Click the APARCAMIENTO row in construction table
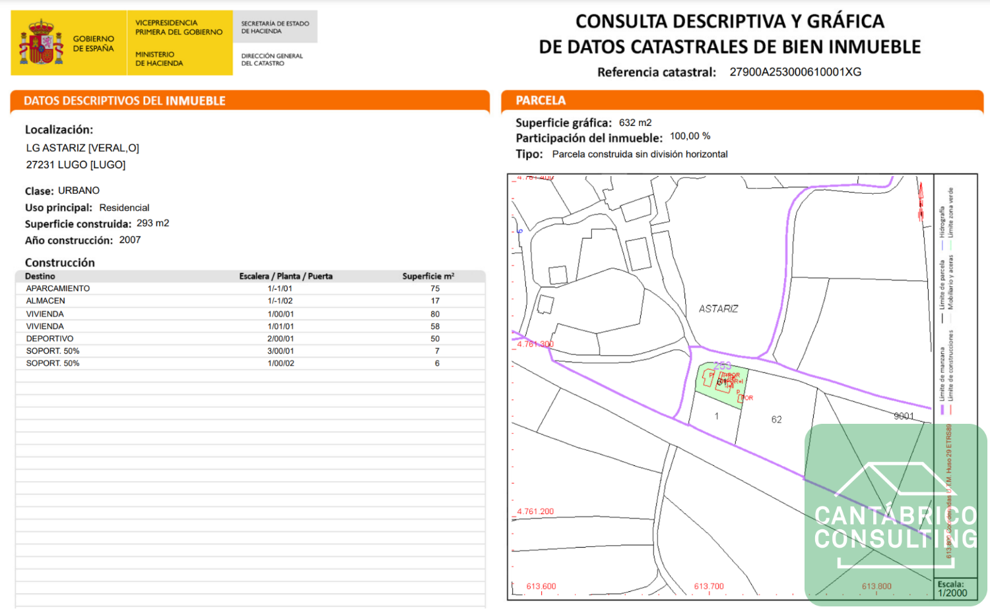990x609 pixels. coord(250,289)
